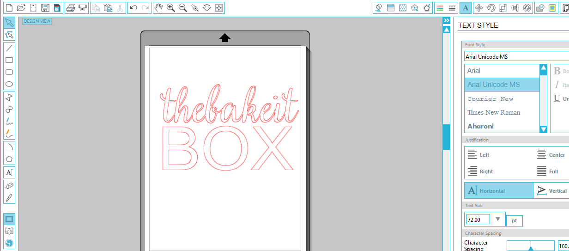Open the text size dropdown arrow
This screenshot has height=251, width=569.
coord(497,219)
